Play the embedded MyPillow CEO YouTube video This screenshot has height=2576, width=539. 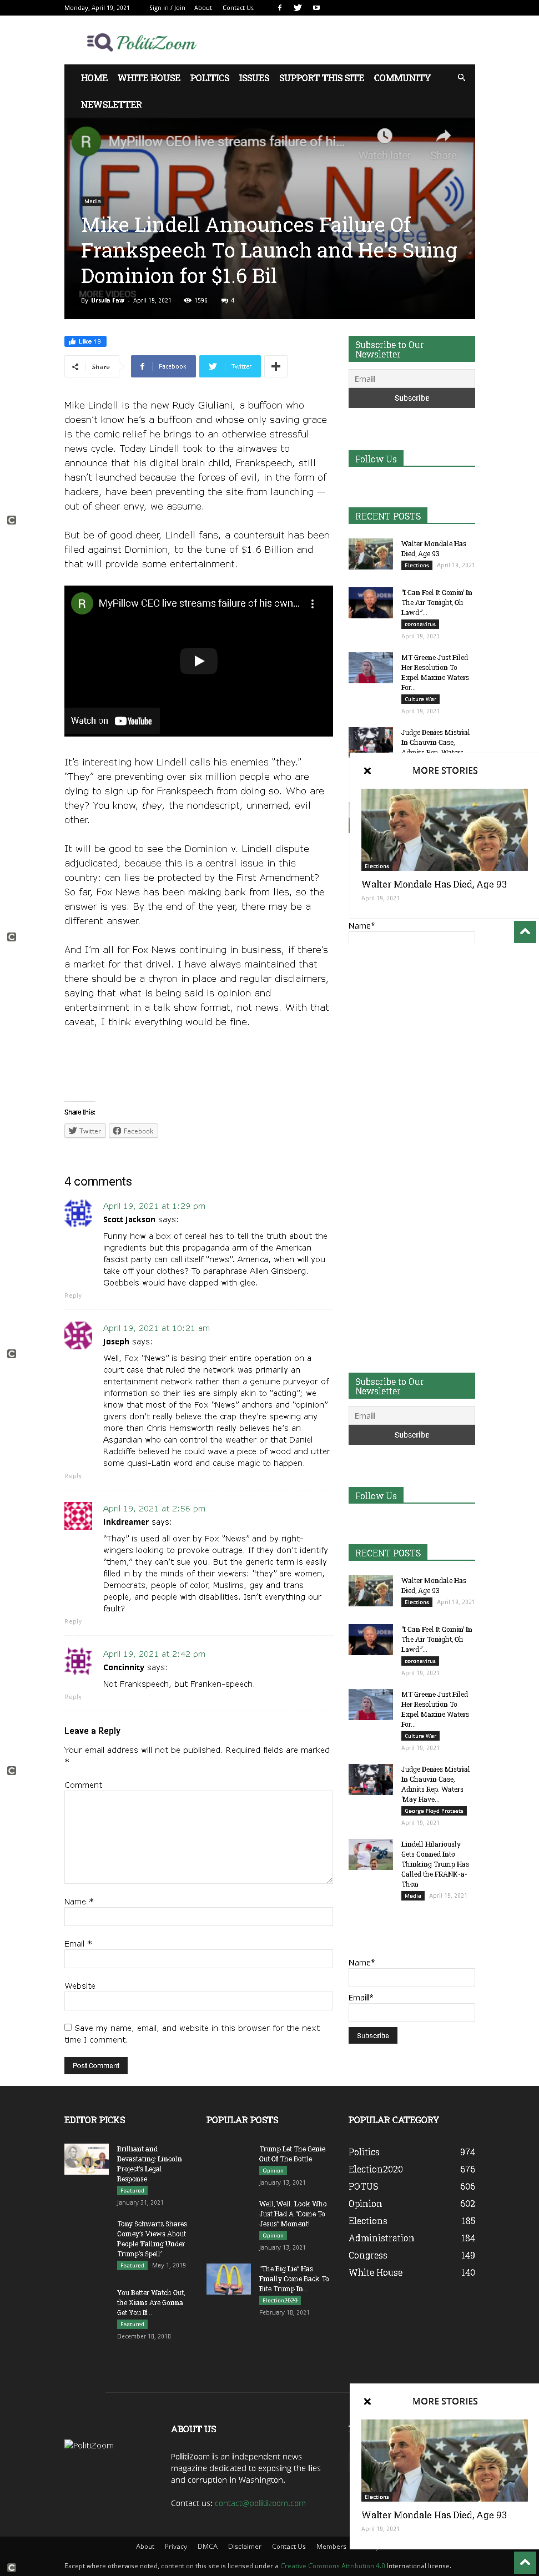(198, 660)
